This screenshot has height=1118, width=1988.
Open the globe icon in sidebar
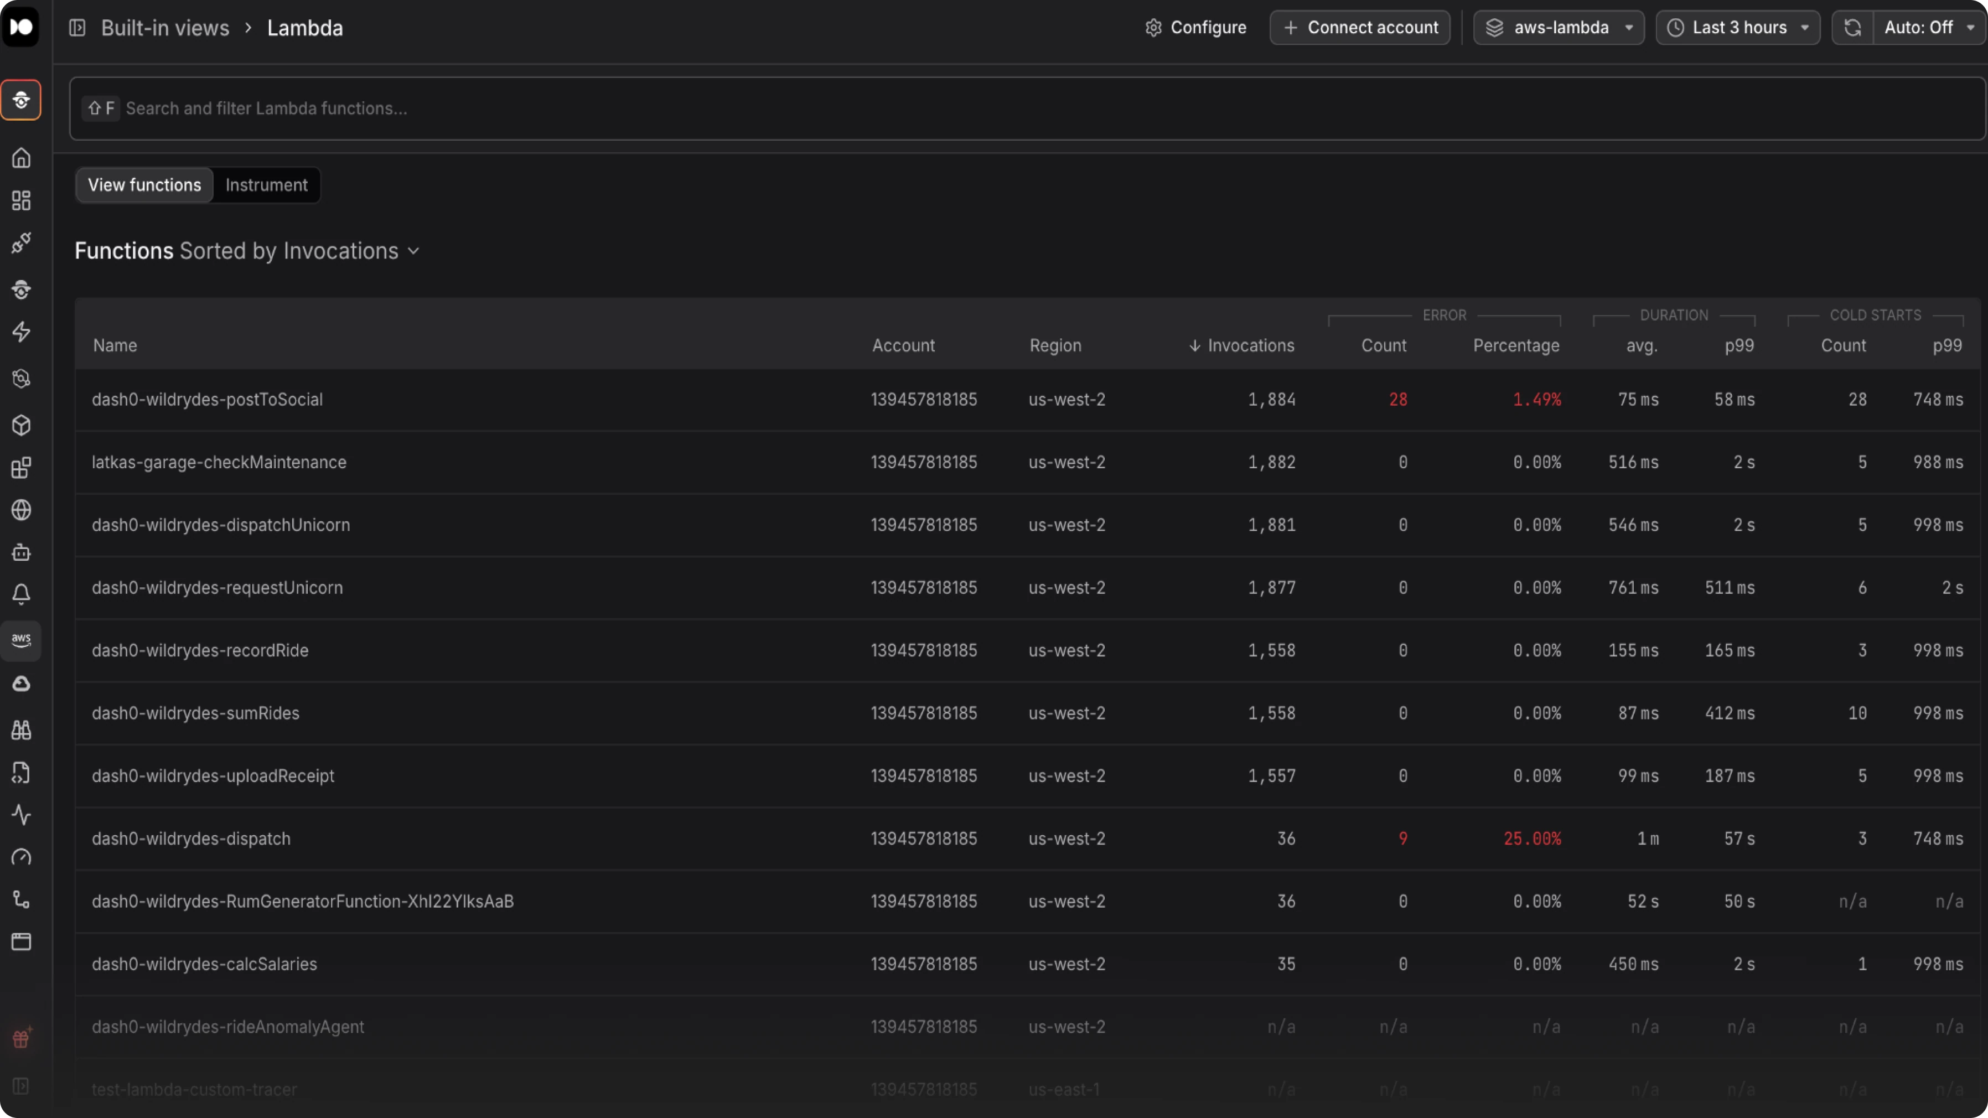click(21, 510)
